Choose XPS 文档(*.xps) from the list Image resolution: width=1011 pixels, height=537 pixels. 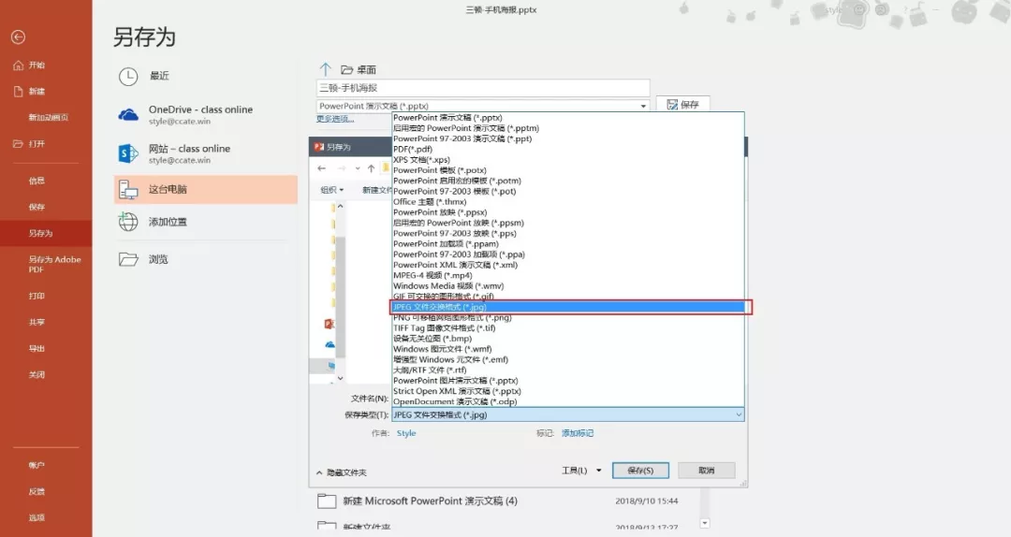pos(568,159)
